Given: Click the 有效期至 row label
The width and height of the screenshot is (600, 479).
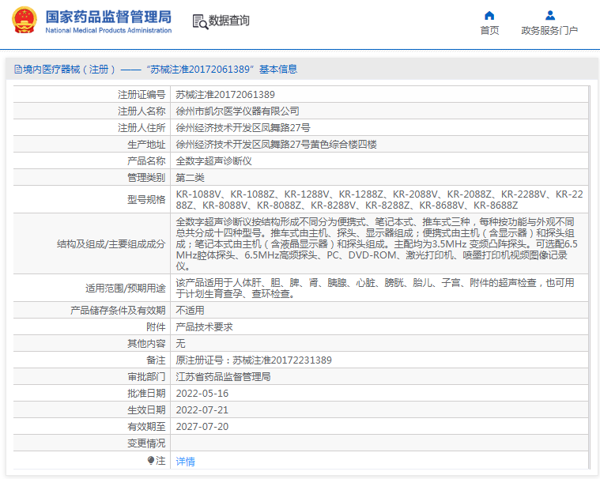Looking at the screenshot, I should (x=146, y=427).
